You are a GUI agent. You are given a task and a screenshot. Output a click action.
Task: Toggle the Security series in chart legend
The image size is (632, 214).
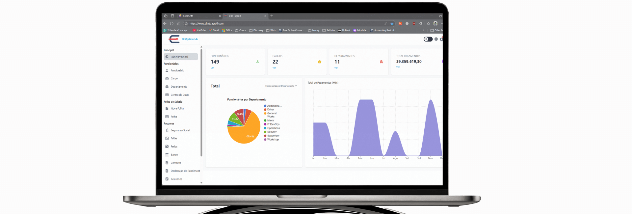[272, 132]
